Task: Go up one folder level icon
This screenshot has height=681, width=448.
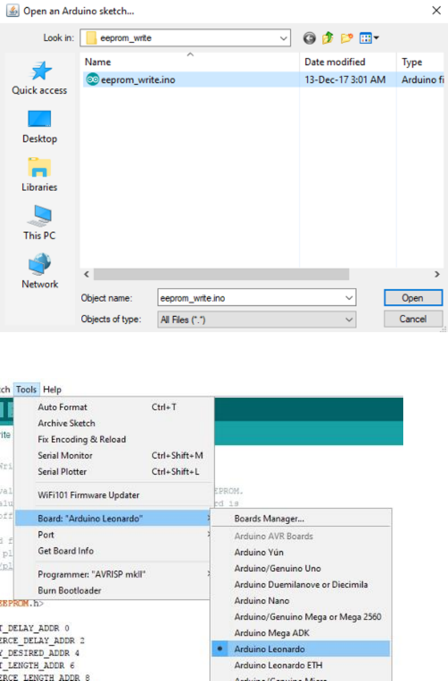Action: pyautogui.click(x=327, y=38)
